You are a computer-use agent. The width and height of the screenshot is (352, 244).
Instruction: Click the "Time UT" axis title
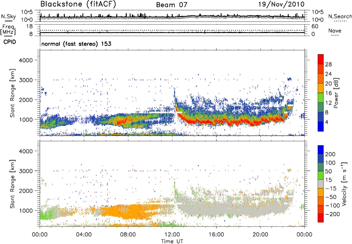[172, 241]
